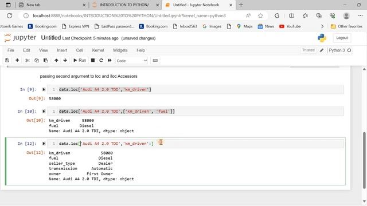Click into cell In [9] code
The height and width of the screenshot is (206, 367).
195,89
